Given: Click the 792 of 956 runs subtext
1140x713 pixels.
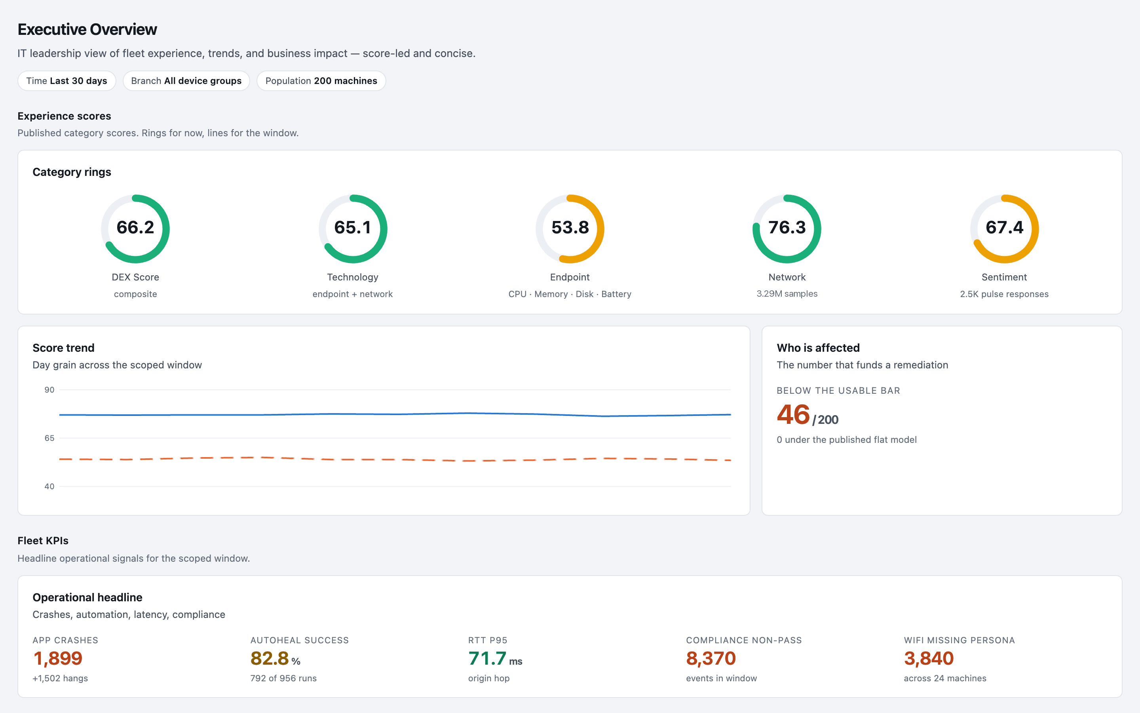Looking at the screenshot, I should [283, 678].
